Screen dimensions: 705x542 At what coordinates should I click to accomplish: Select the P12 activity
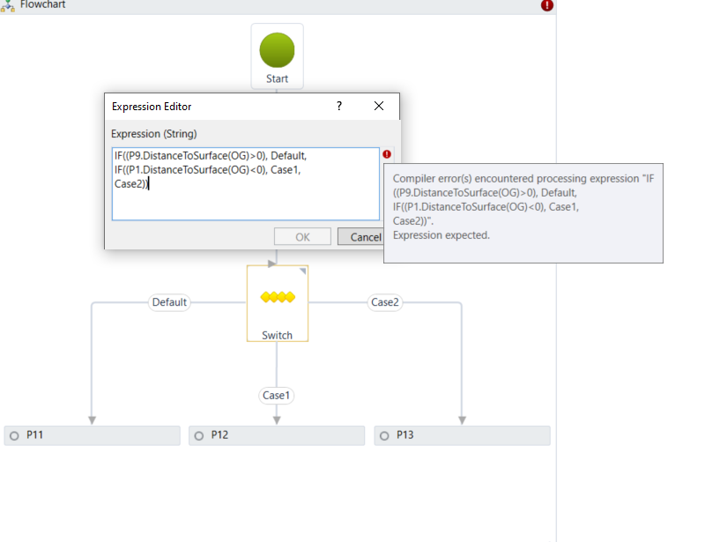277,435
